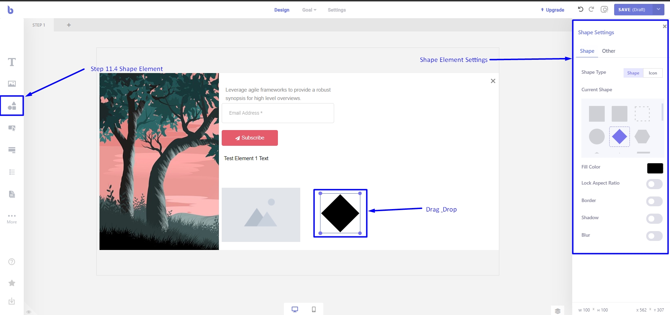
Task: Select the black diamond shape on canvas
Action: (x=340, y=213)
